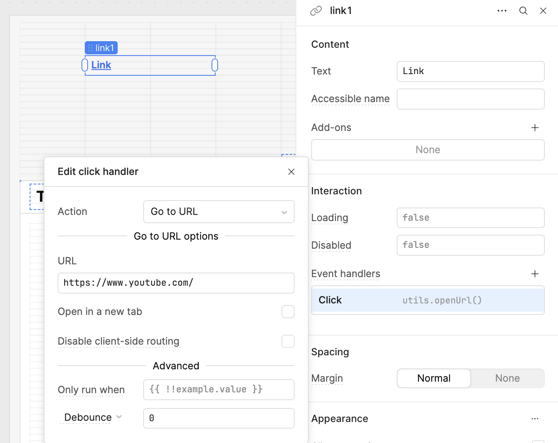Select the Click event handler row
The height and width of the screenshot is (443, 558).
point(428,300)
